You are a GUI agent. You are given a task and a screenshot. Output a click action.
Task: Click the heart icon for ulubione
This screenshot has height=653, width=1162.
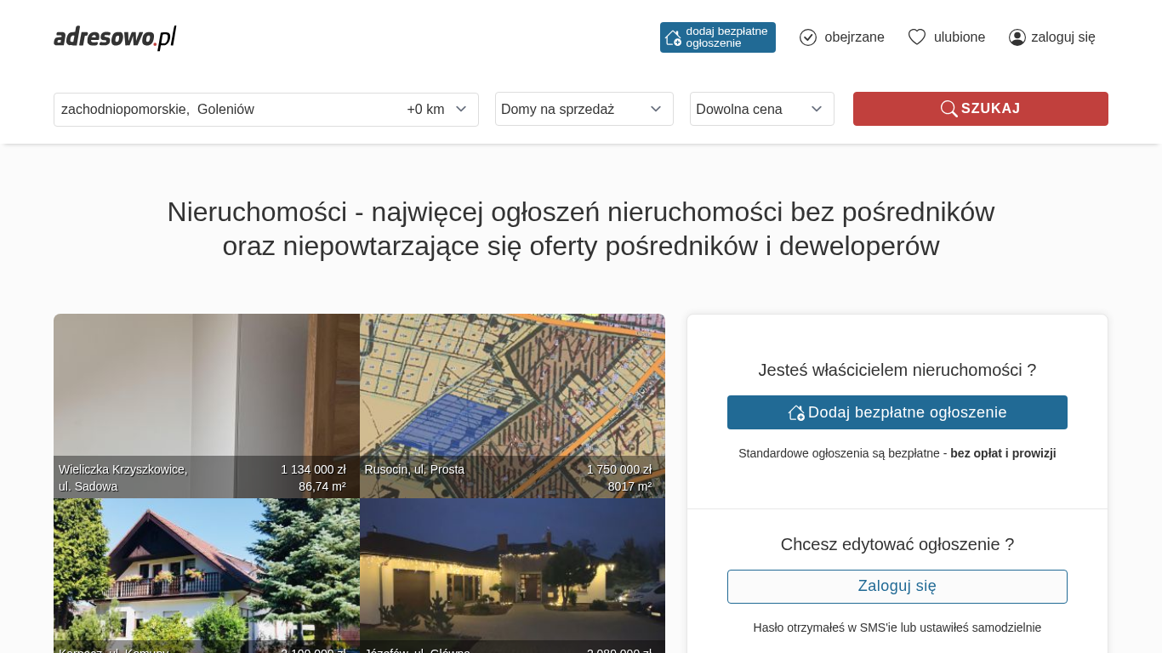click(x=916, y=37)
